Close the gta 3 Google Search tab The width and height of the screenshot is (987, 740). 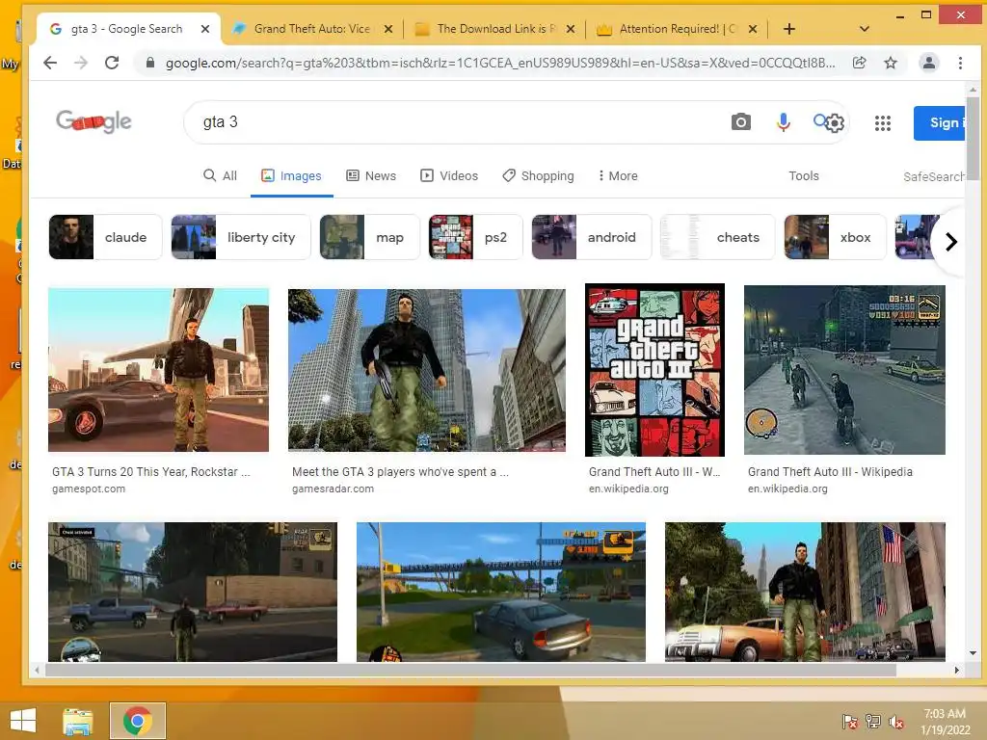pos(205,29)
